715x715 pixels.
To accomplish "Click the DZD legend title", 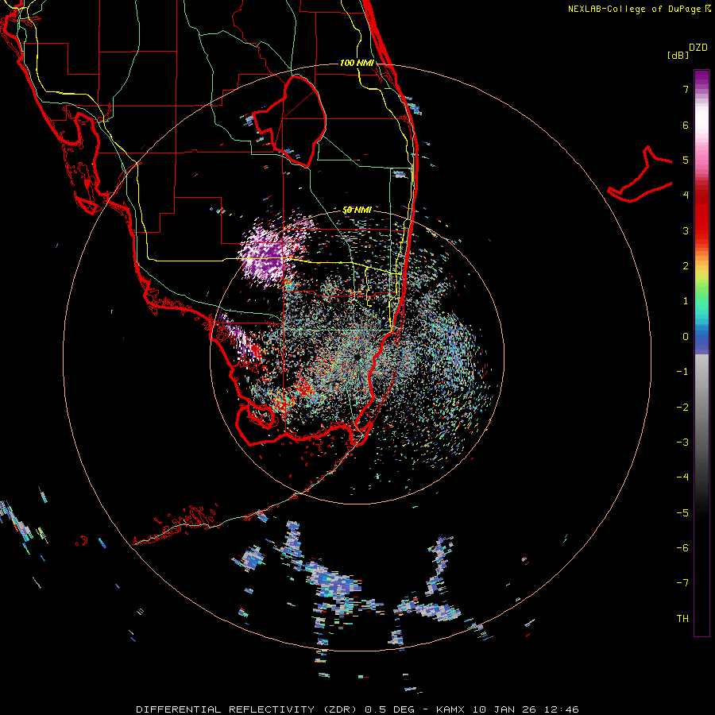I will click(698, 48).
